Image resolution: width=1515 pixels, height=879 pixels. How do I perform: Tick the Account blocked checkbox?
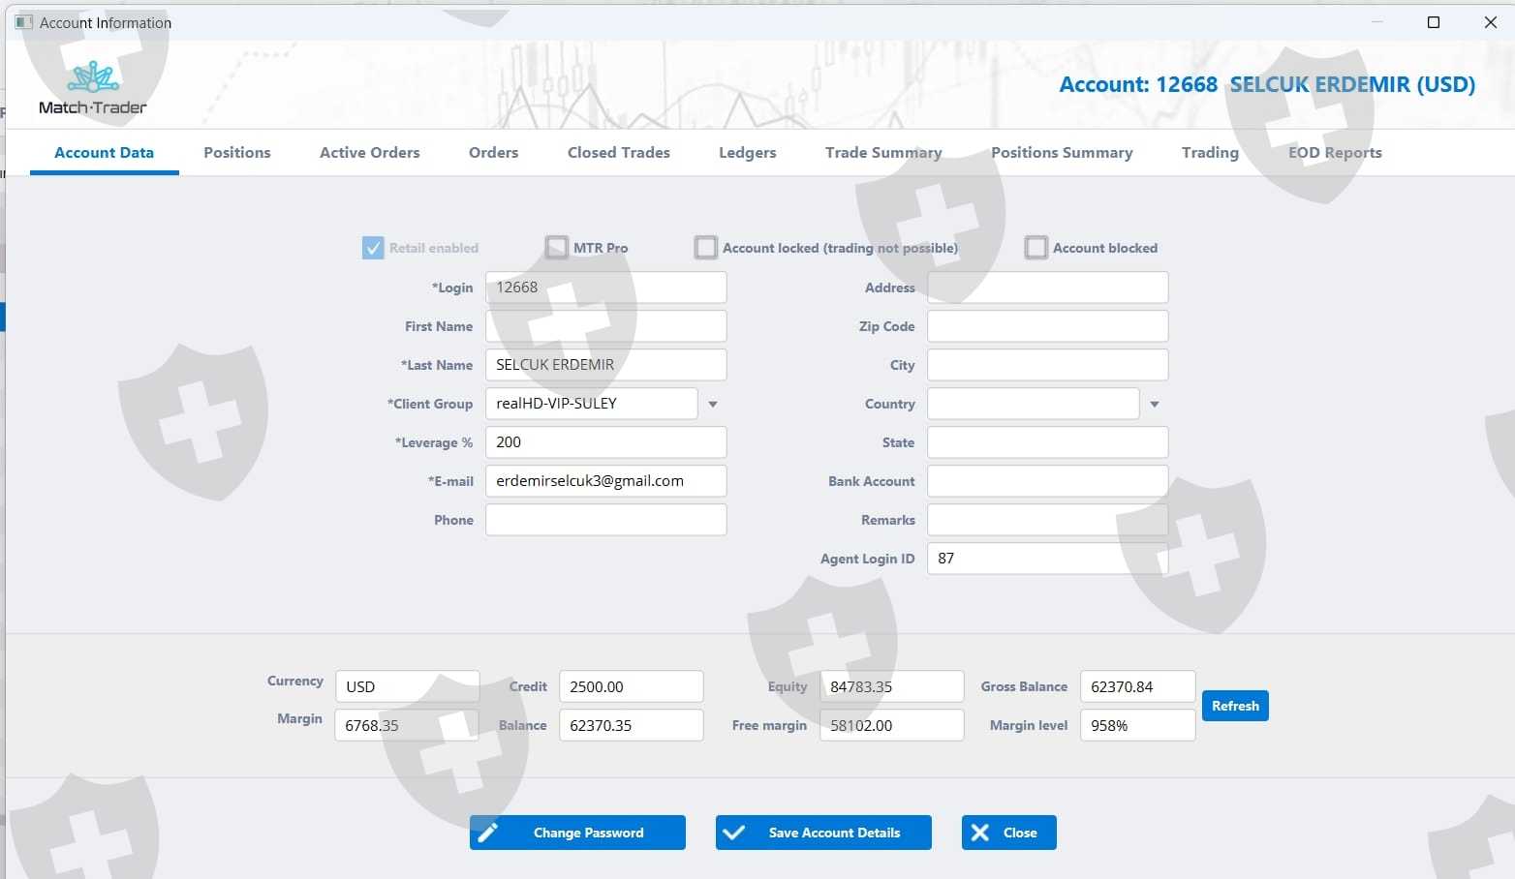coord(1036,248)
